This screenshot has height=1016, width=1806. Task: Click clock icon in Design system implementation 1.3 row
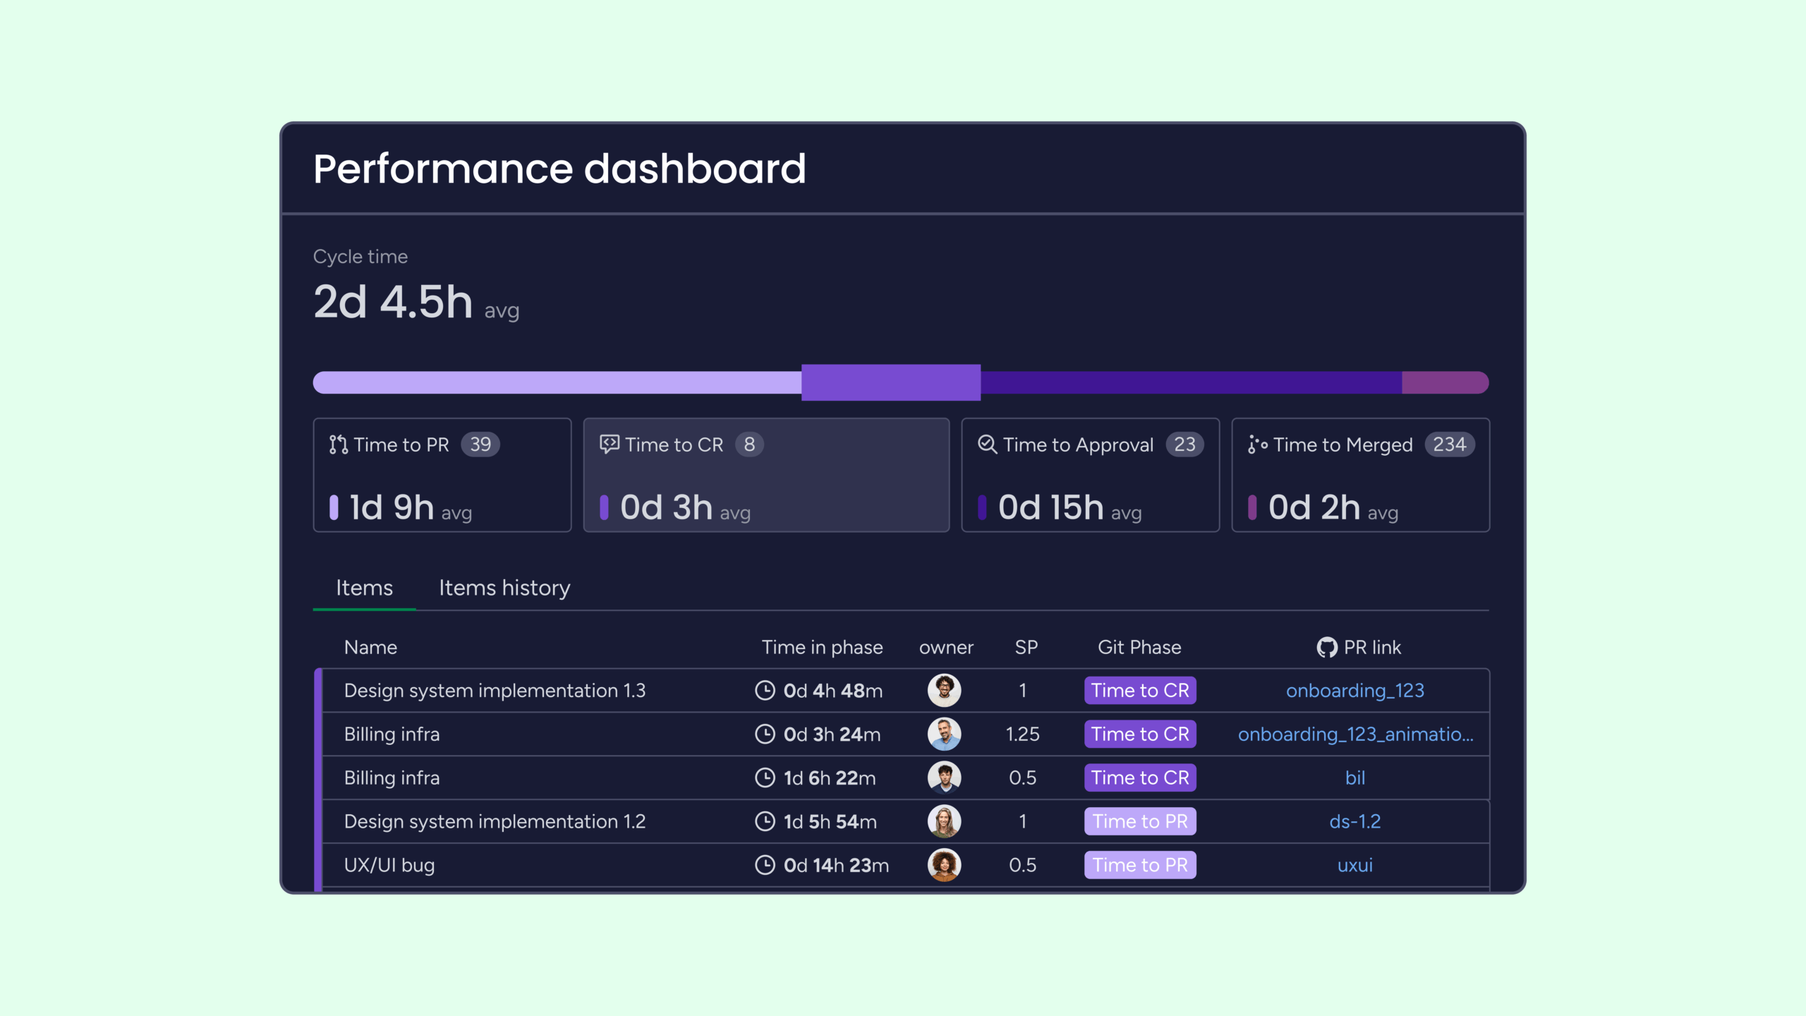pyautogui.click(x=765, y=690)
